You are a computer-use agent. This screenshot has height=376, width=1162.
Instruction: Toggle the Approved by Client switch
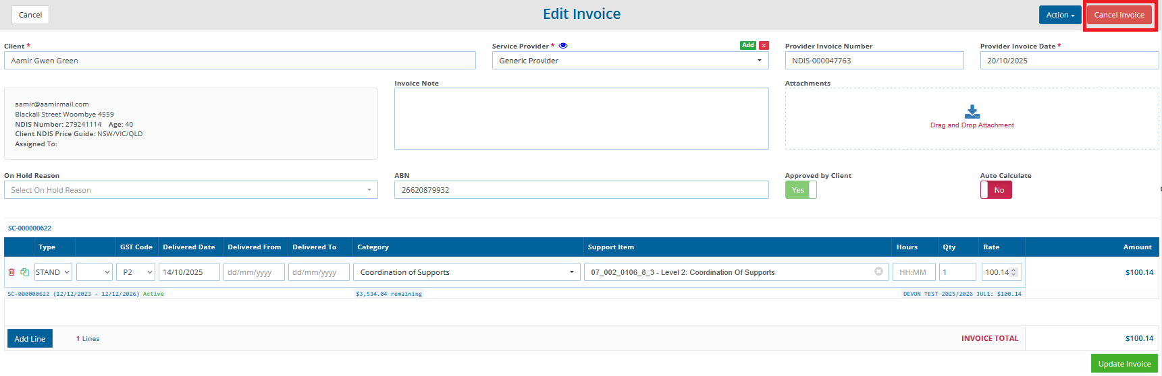coord(800,190)
